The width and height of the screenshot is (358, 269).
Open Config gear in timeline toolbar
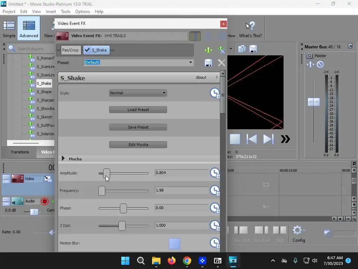(297, 230)
